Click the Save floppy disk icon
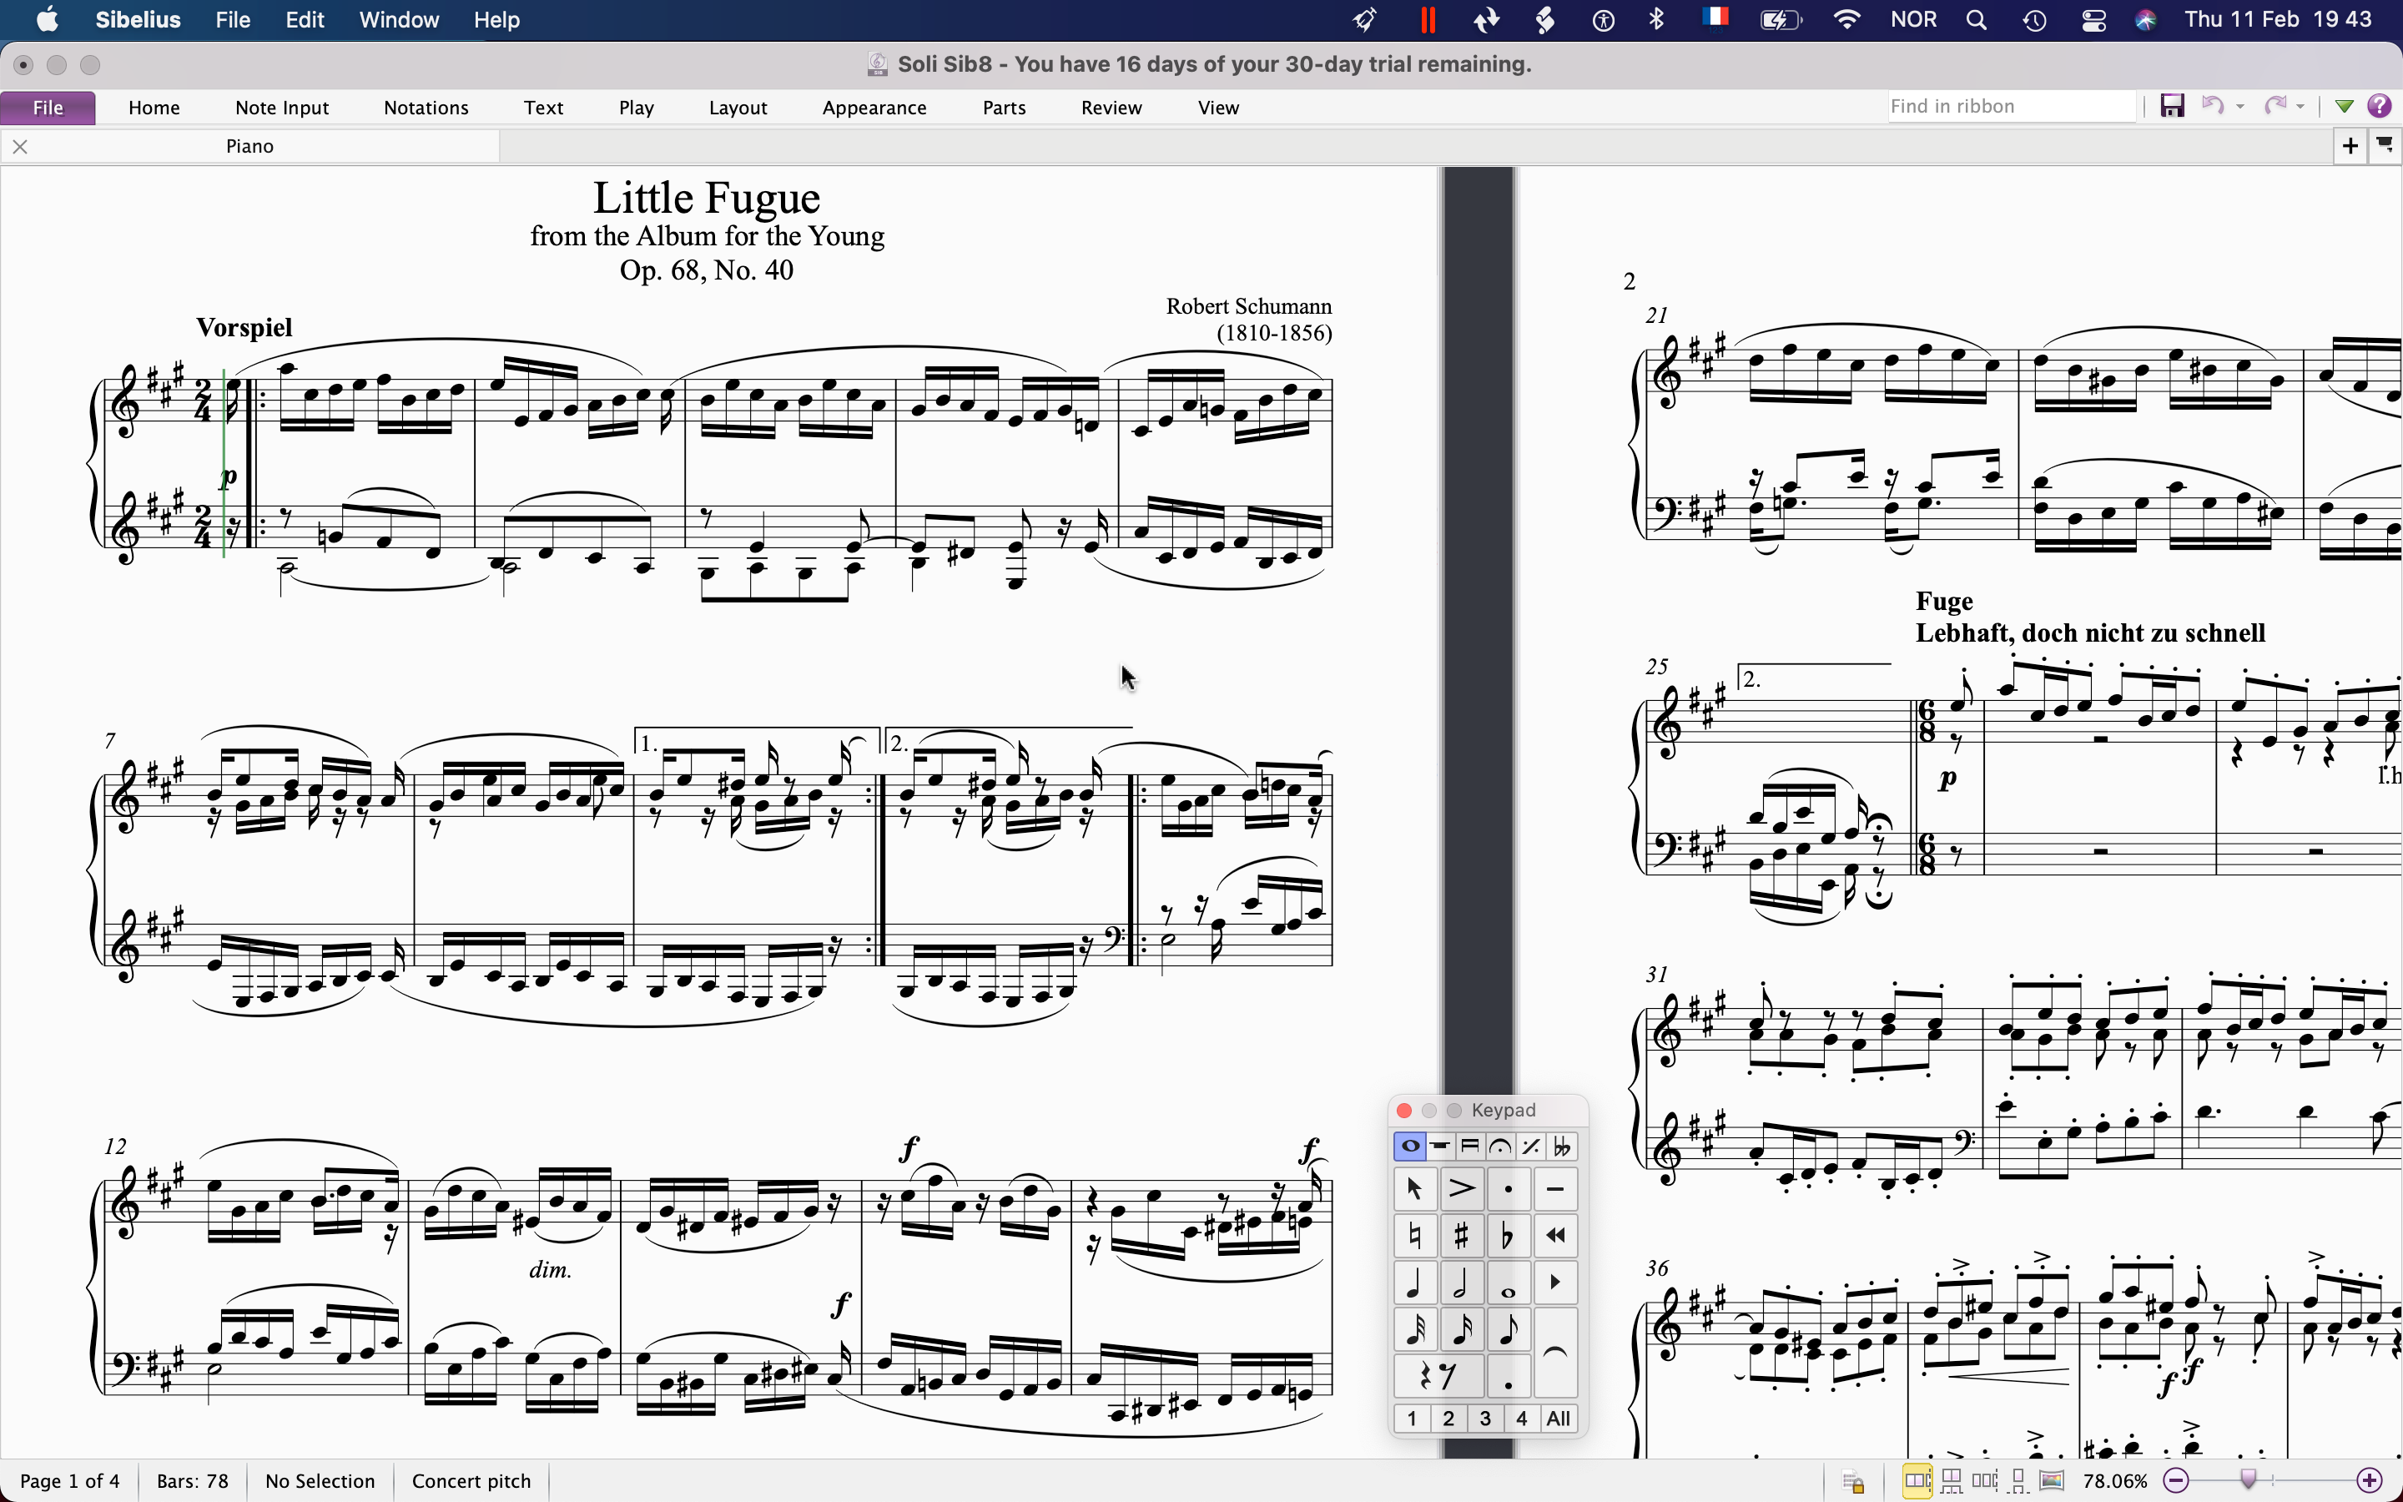 tap(2172, 106)
